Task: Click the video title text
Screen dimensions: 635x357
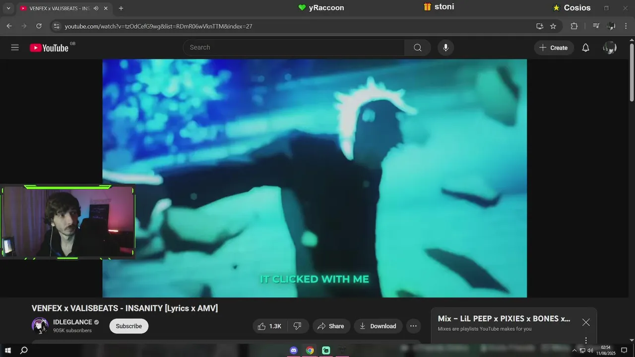Action: pos(125,308)
